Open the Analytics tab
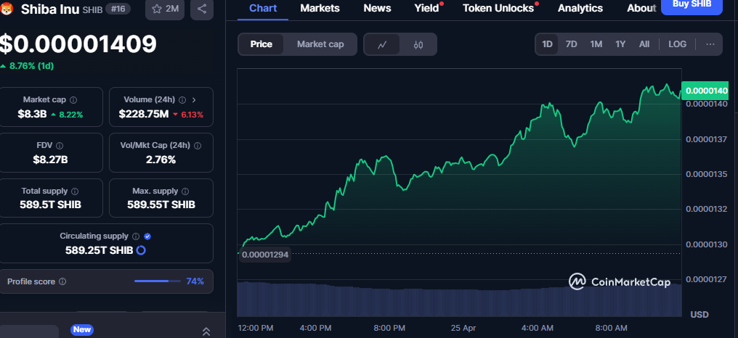This screenshot has height=338, width=738. point(580,8)
